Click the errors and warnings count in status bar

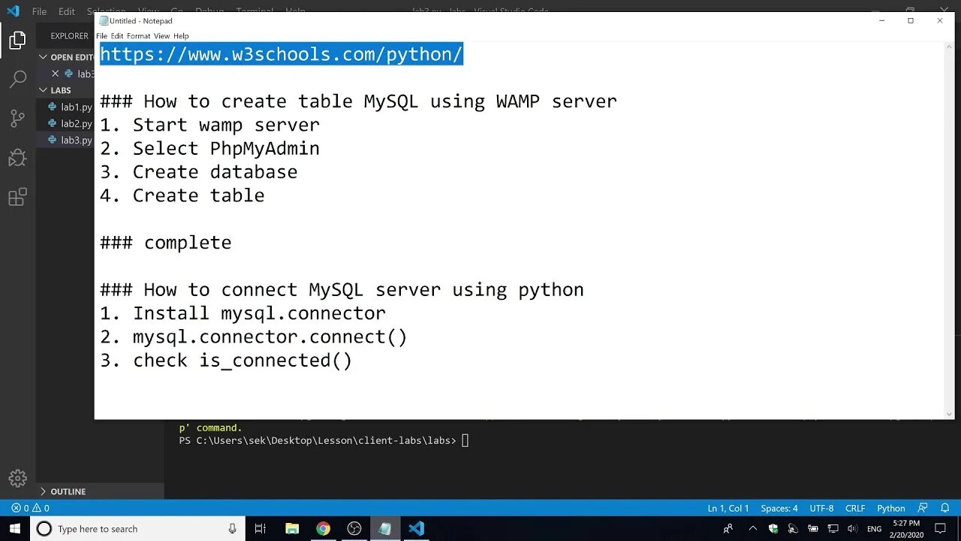30,508
